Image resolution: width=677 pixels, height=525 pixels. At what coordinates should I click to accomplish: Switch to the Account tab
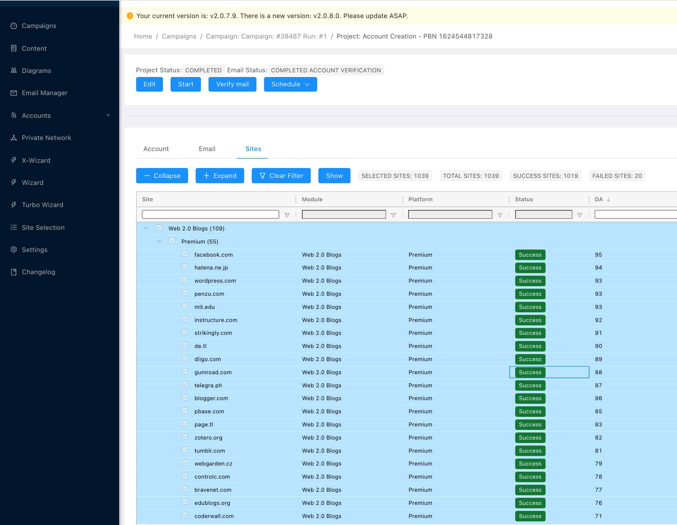tap(156, 149)
